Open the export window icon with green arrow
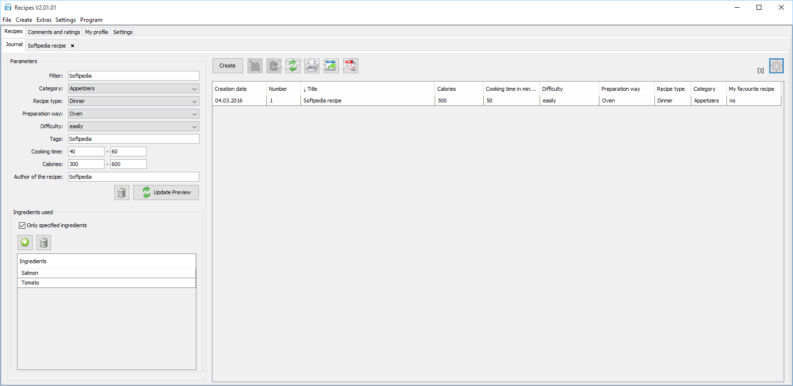The image size is (793, 386). pyautogui.click(x=331, y=66)
